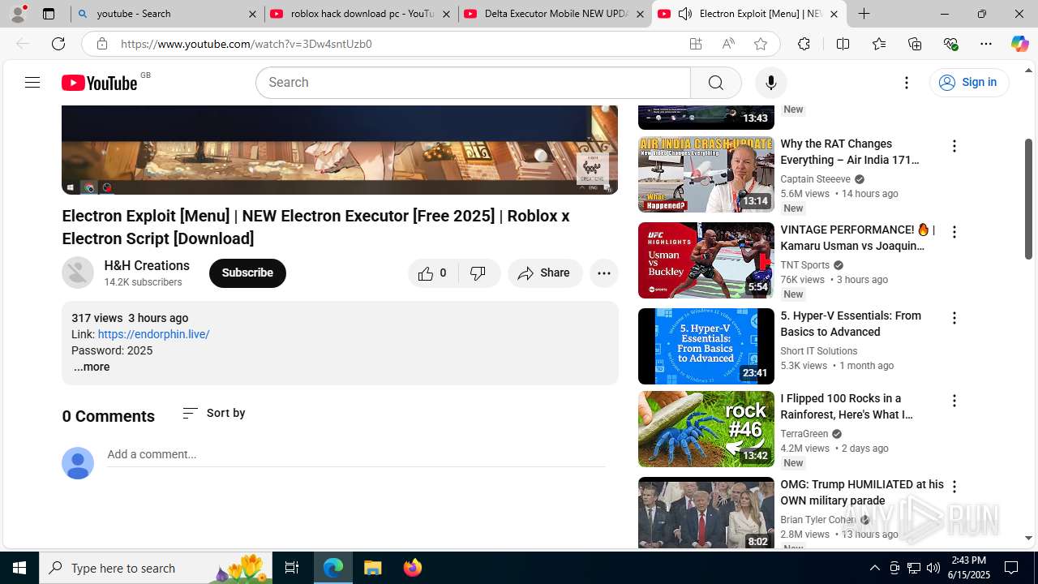This screenshot has width=1038, height=584.
Task: Open Task View on the taskbar
Action: (x=292, y=568)
